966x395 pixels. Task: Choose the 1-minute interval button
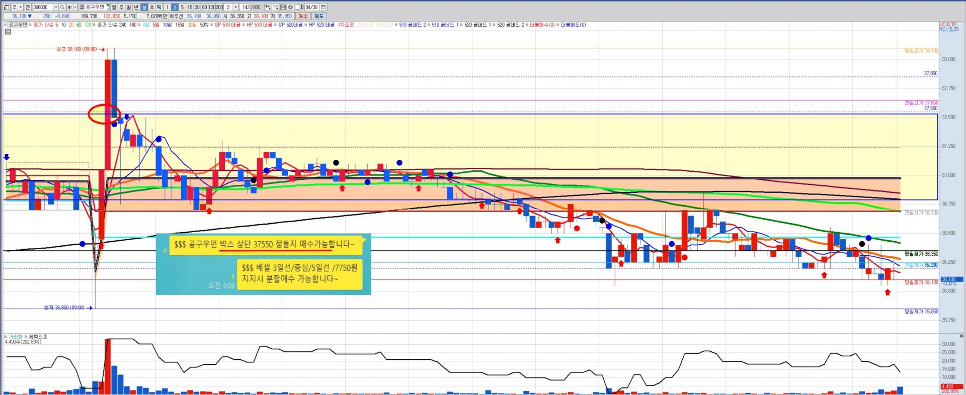168,7
